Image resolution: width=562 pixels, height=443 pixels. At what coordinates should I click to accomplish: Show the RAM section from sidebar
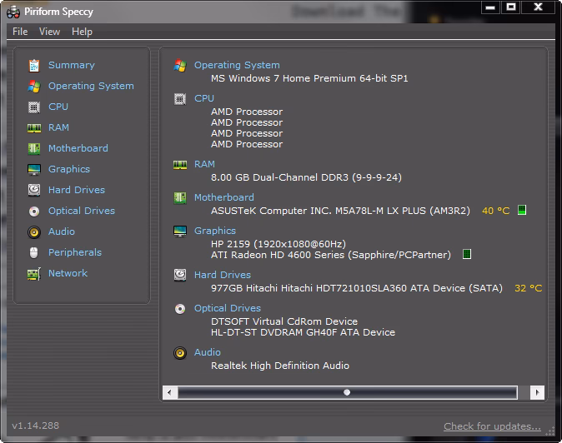point(58,127)
